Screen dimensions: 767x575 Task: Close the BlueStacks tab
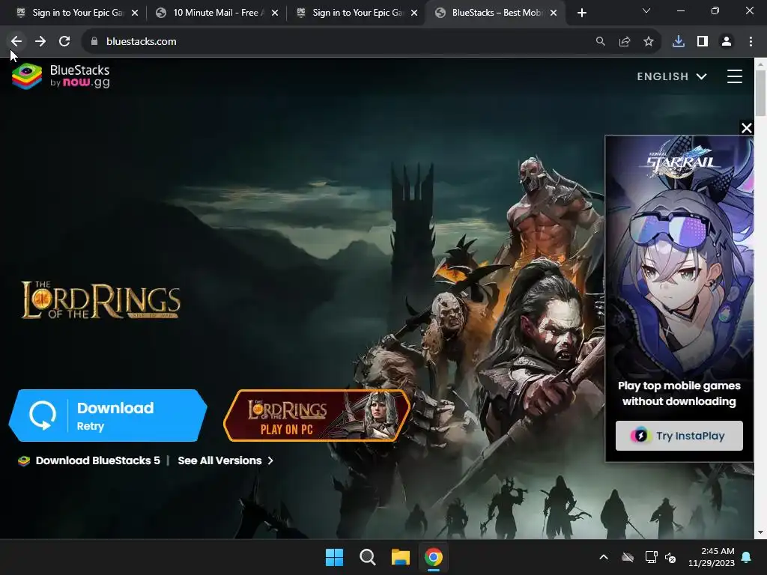pyautogui.click(x=554, y=13)
